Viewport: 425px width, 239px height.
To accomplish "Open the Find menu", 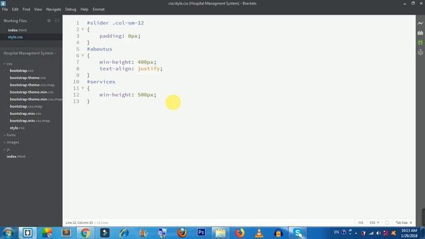I will [27, 9].
